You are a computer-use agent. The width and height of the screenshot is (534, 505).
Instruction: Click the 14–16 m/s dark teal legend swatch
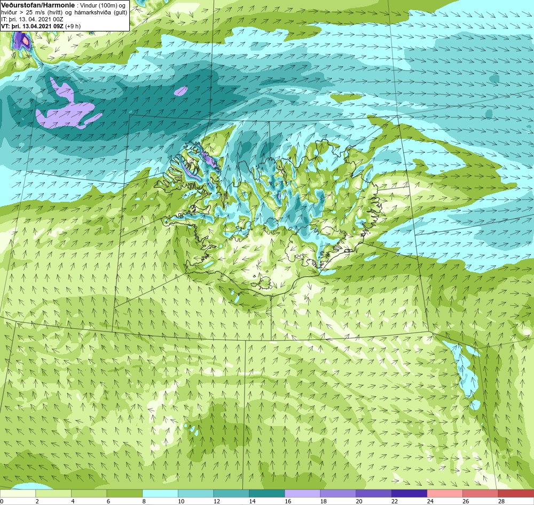[x=266, y=493]
